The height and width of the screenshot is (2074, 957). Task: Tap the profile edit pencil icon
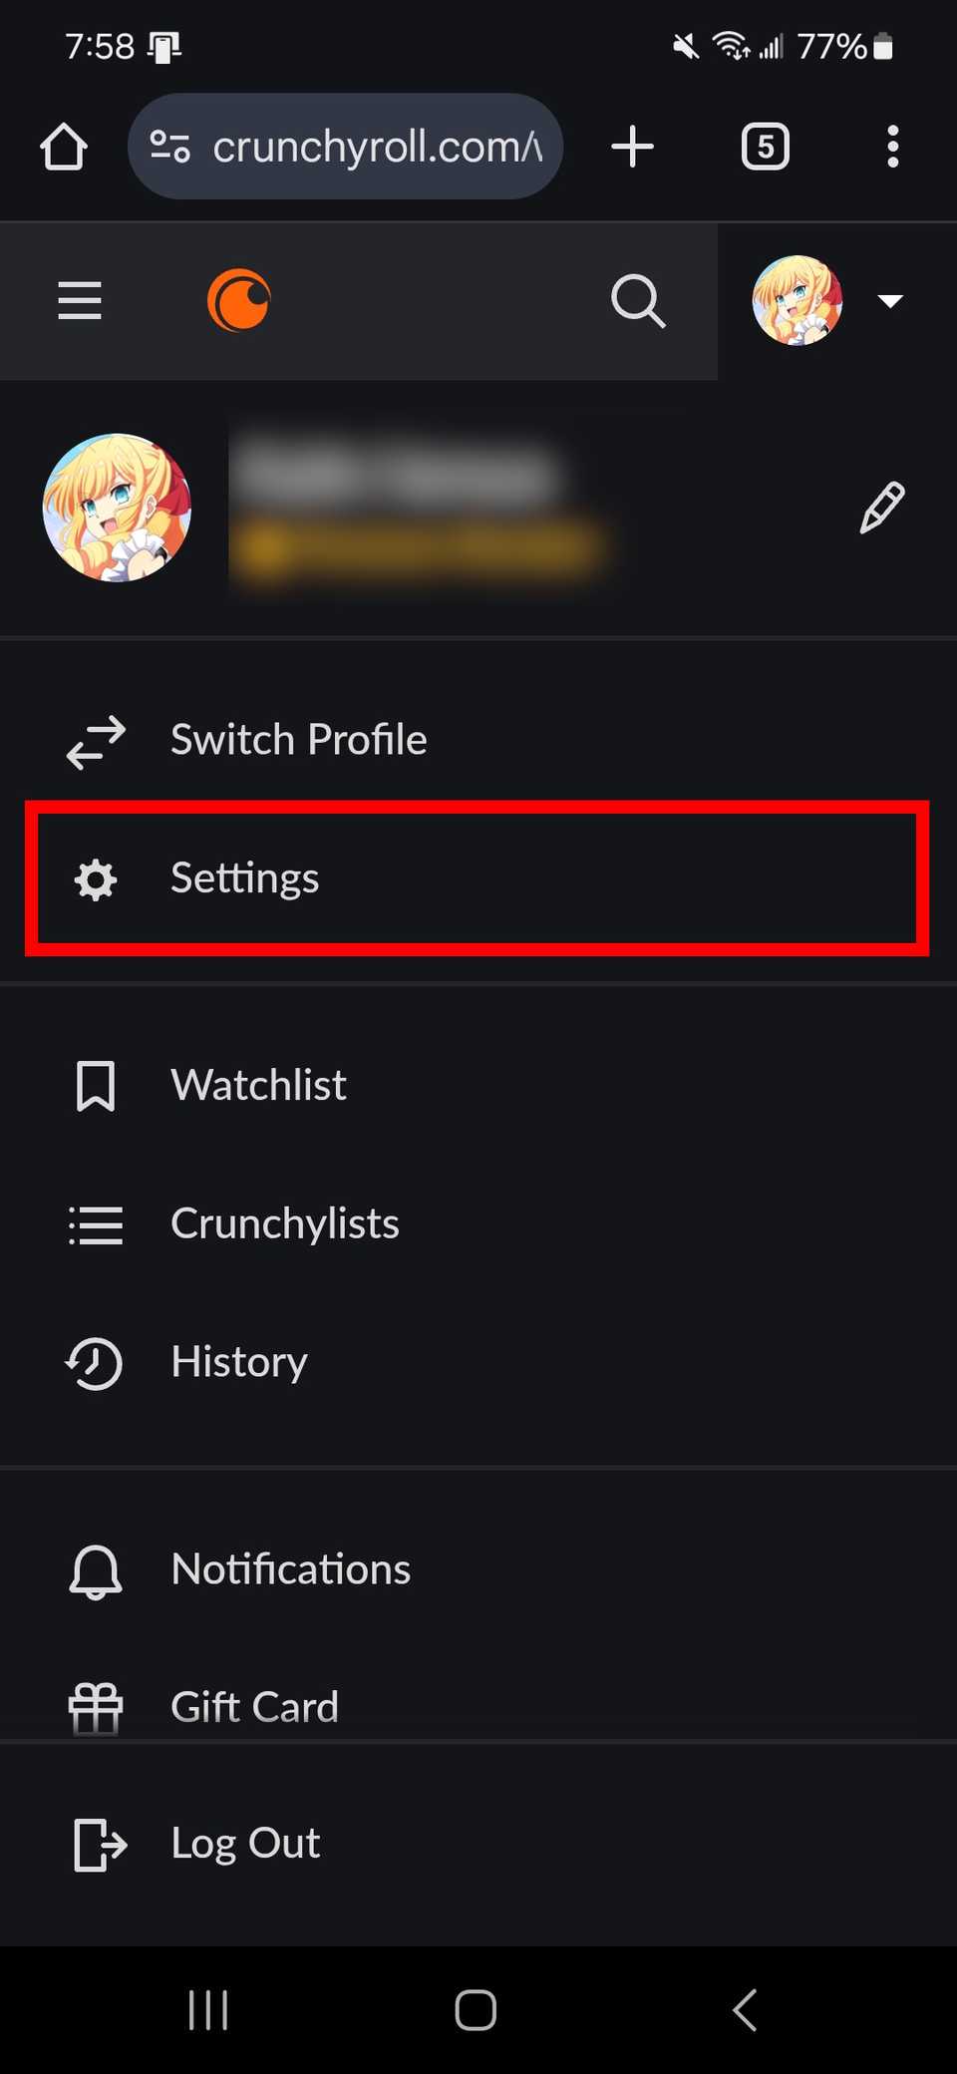tap(881, 507)
